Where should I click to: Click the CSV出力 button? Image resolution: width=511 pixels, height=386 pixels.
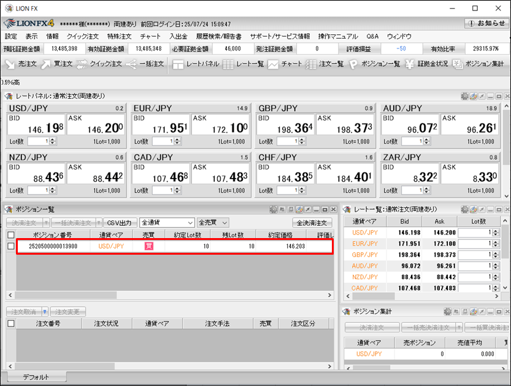(x=120, y=223)
